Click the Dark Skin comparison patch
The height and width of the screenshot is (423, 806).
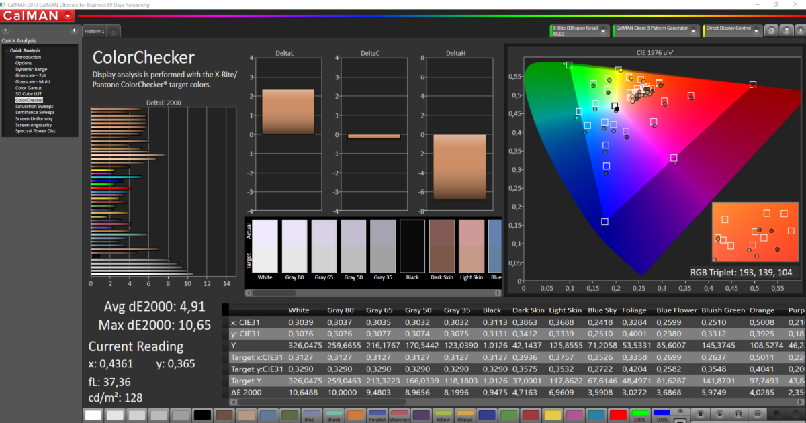point(442,246)
